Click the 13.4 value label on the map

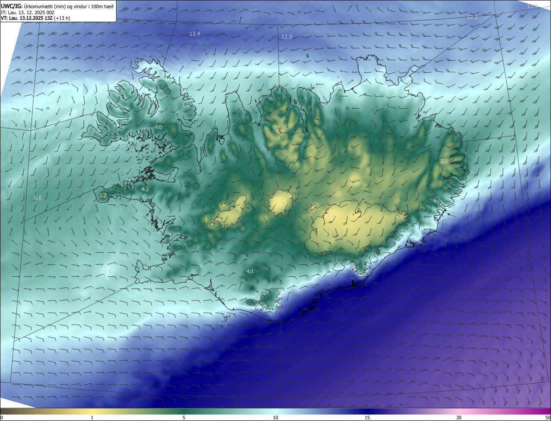tap(195, 34)
